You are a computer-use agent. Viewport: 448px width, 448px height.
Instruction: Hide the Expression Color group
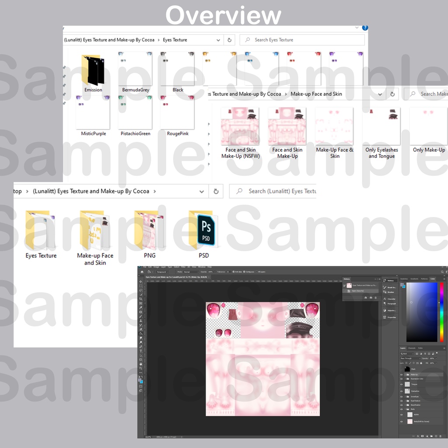(402, 379)
